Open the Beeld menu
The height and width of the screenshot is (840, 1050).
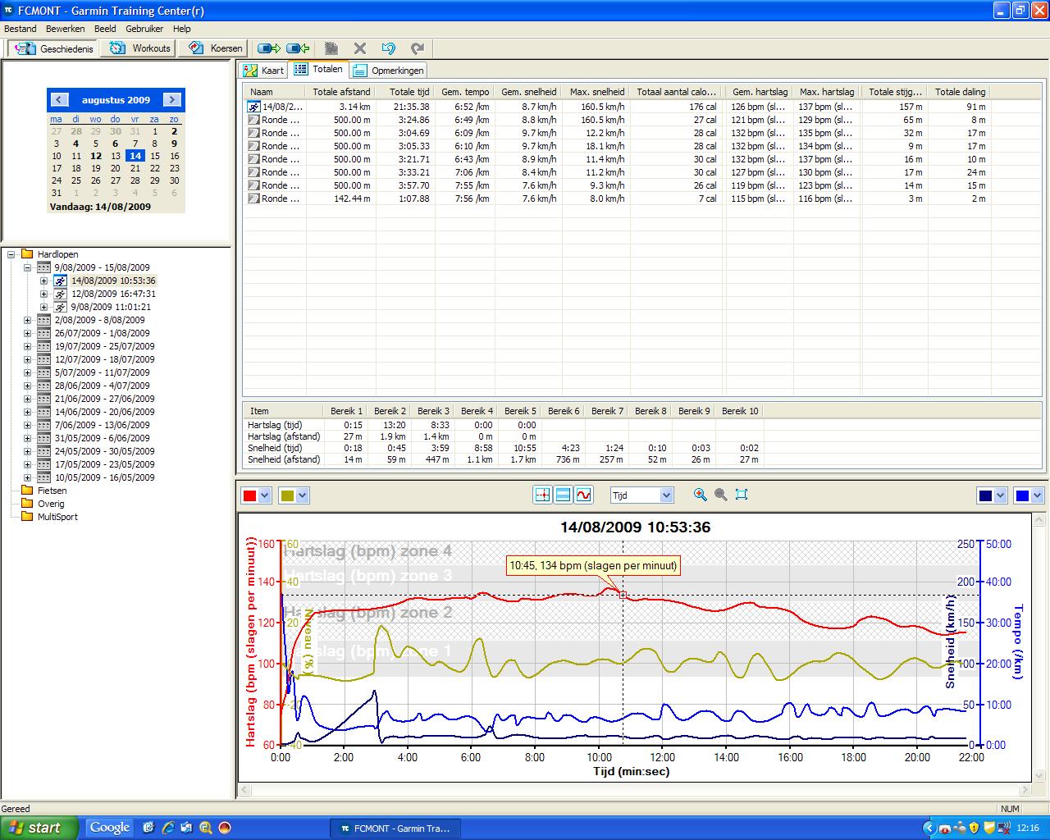[x=105, y=29]
